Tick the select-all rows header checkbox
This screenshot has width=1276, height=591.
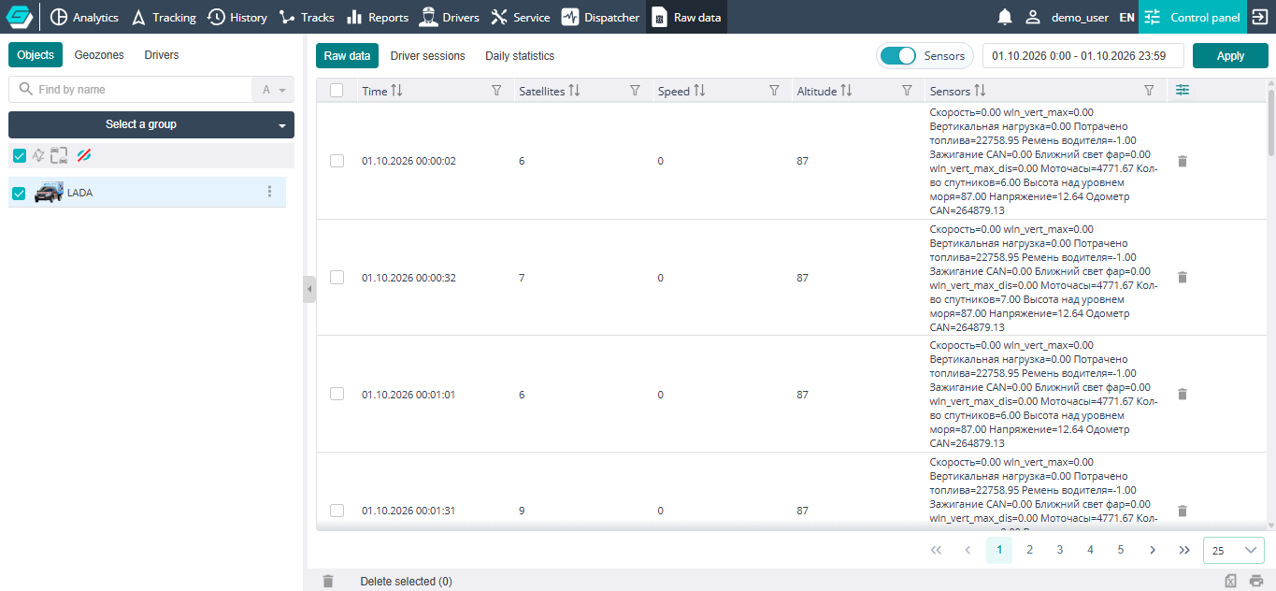337,91
